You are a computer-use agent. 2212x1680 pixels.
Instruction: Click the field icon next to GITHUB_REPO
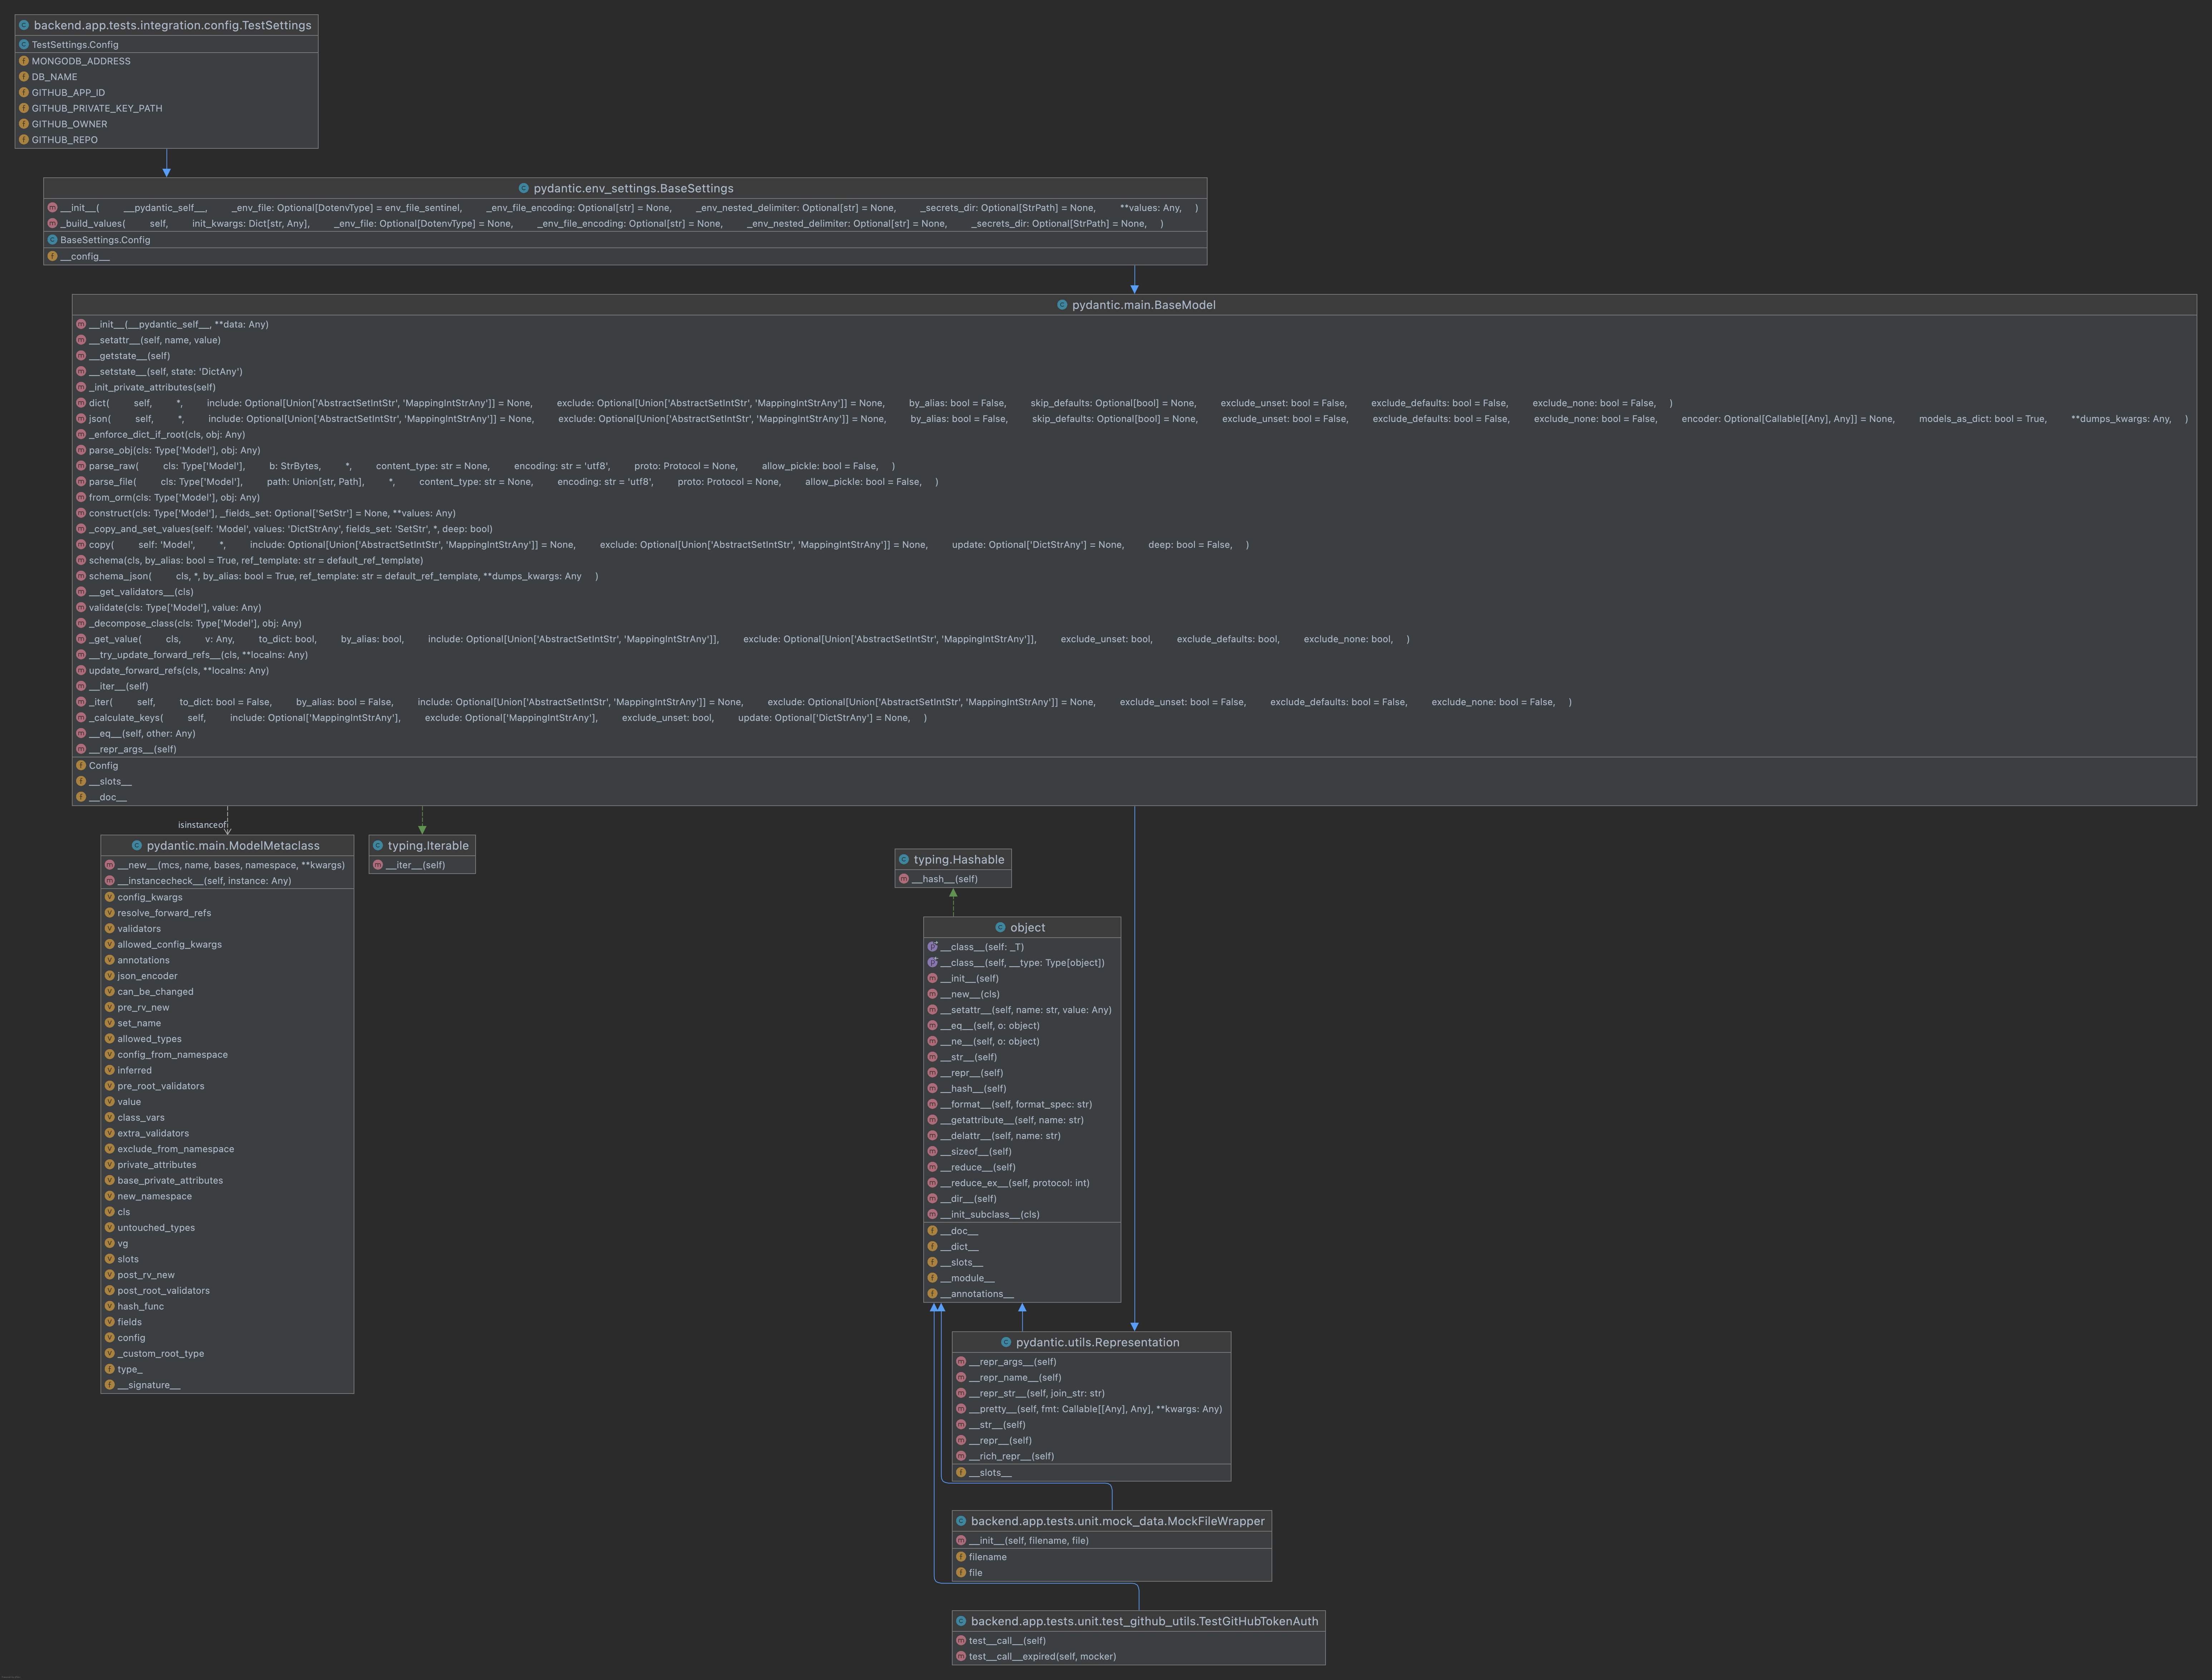24,140
